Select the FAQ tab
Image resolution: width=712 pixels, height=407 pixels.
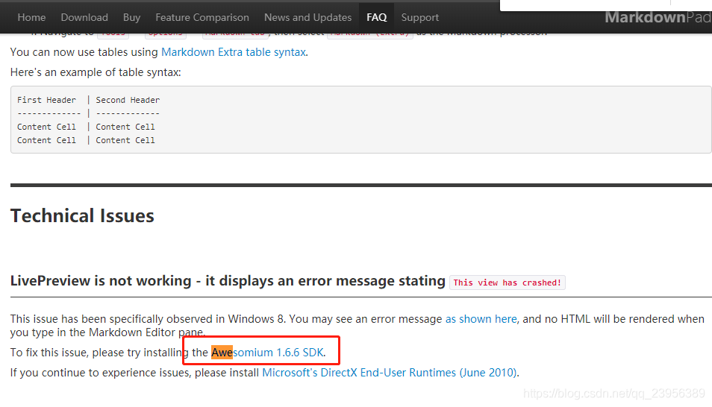376,17
